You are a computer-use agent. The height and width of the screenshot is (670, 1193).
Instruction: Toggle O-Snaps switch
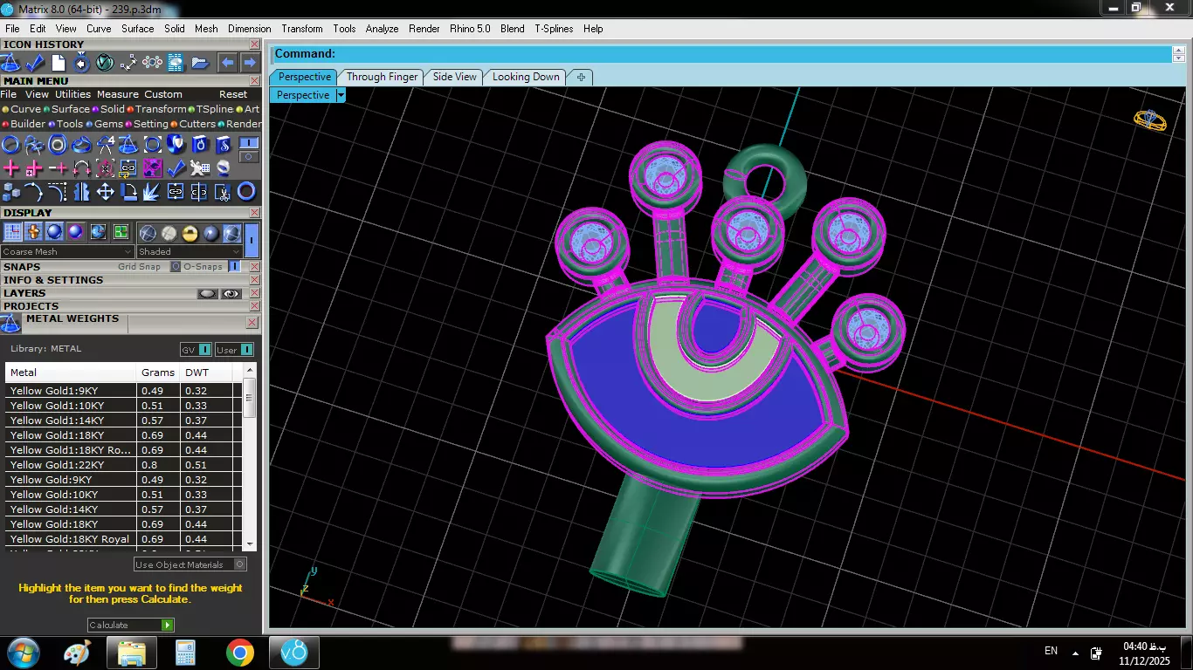tap(233, 267)
